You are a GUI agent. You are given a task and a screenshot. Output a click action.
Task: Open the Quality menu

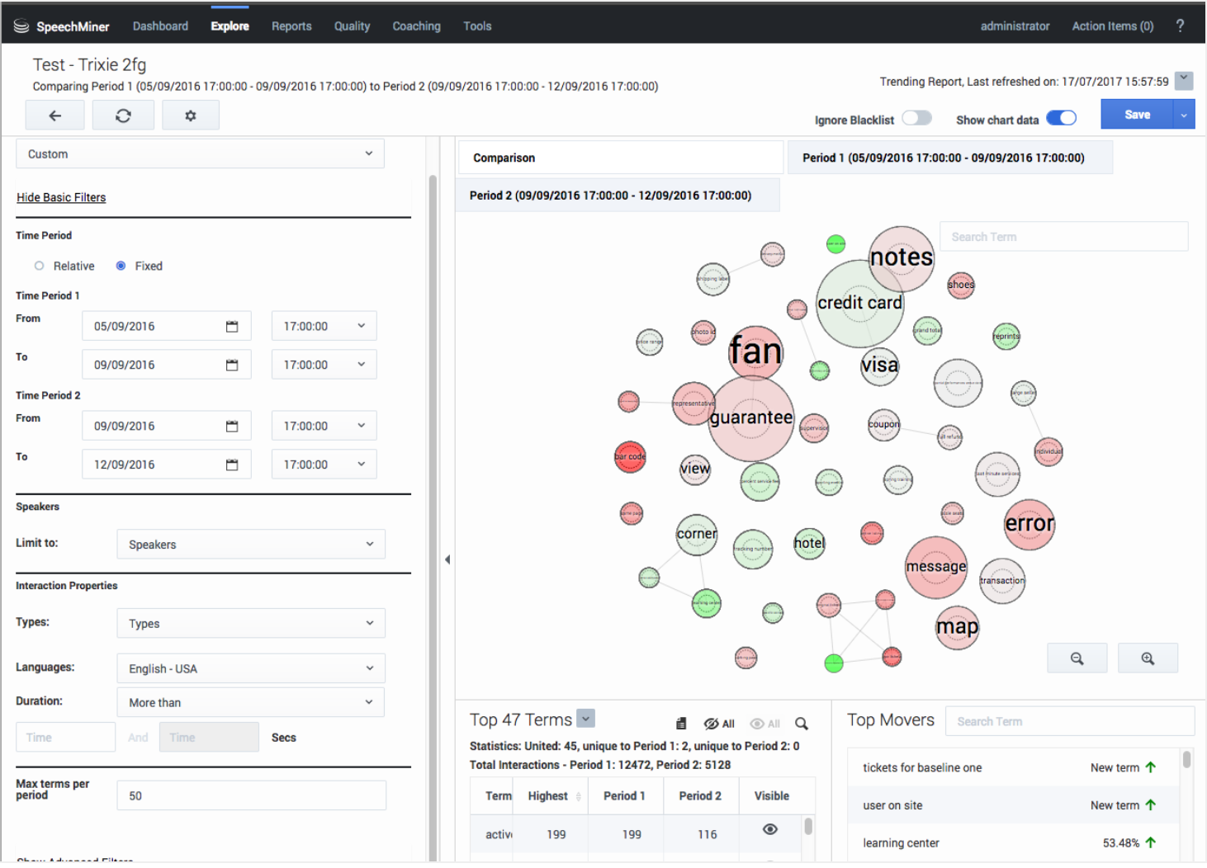[352, 26]
